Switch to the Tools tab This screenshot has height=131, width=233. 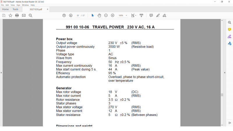[x=15, y=9]
